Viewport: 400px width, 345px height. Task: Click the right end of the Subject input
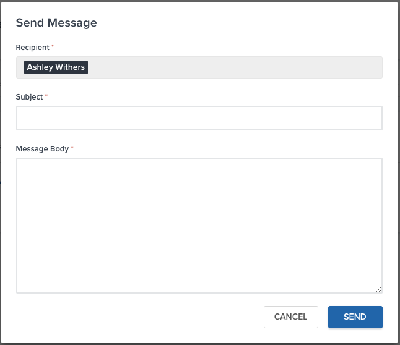375,118
